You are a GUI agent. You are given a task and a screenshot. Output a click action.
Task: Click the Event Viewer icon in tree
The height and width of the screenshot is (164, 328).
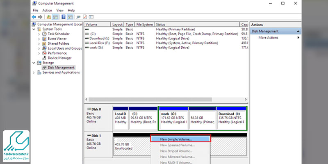pyautogui.click(x=44, y=39)
